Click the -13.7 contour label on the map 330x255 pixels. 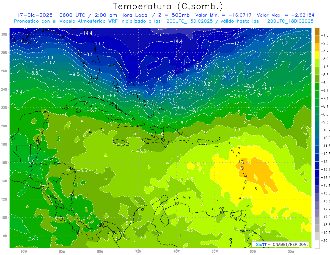pos(98,44)
